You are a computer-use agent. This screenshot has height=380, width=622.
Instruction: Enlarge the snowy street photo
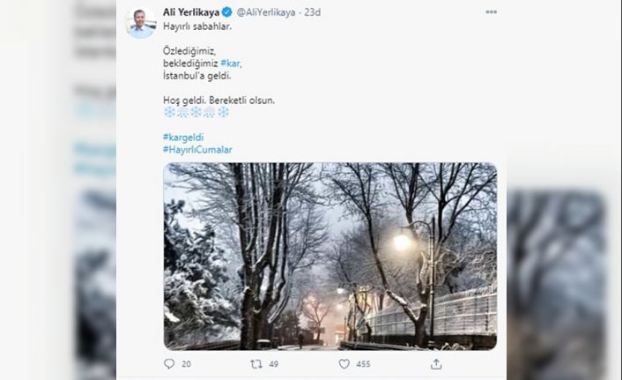coord(330,256)
